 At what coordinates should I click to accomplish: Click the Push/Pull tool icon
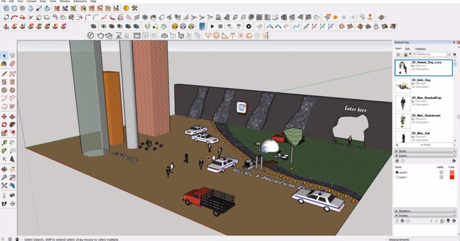coord(12,117)
